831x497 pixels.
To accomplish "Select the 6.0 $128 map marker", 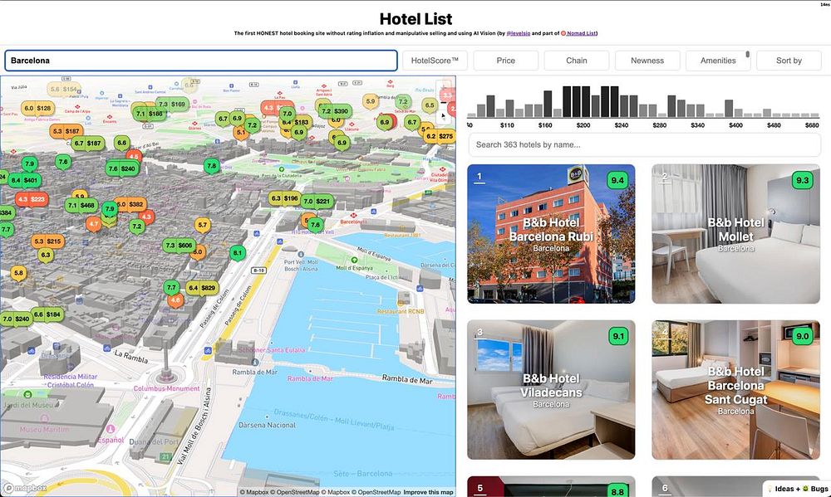I will (x=37, y=108).
